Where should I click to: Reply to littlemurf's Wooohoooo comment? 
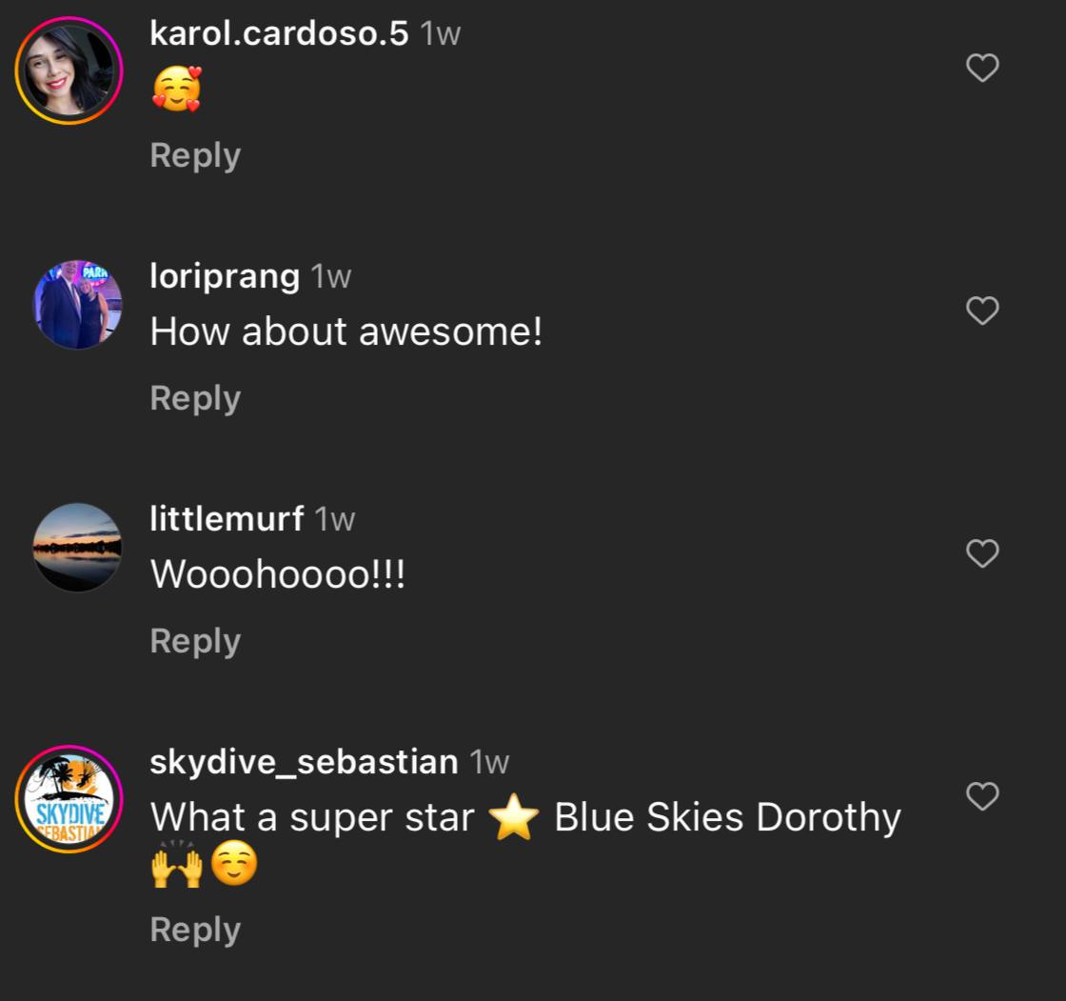point(195,642)
